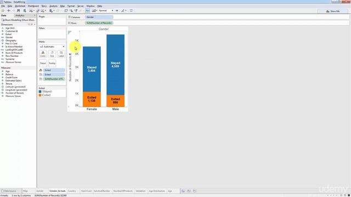Click the label icon beside SUM(Number of R.. pill
Viewport: 351px width, 197px height.
(41, 79)
